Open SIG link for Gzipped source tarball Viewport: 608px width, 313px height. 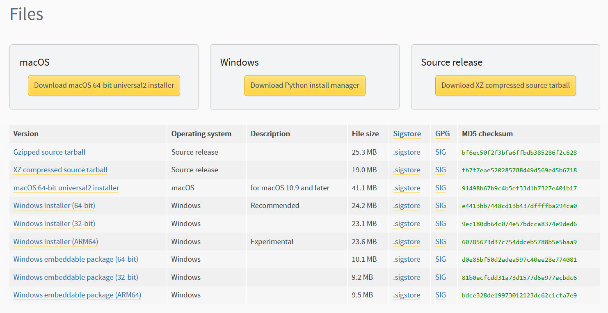click(x=441, y=152)
